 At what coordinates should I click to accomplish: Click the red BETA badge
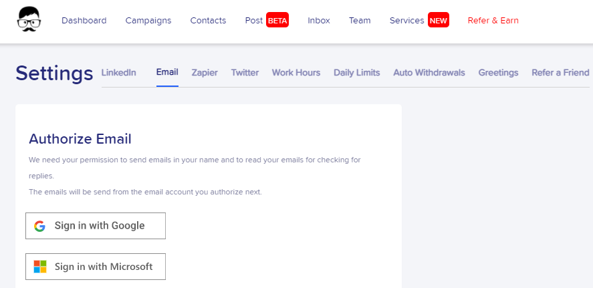tap(277, 21)
